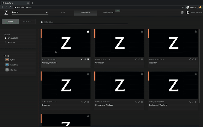203x127 pixels.
Task: Delete the Circulation map
Action: click(x=142, y=59)
